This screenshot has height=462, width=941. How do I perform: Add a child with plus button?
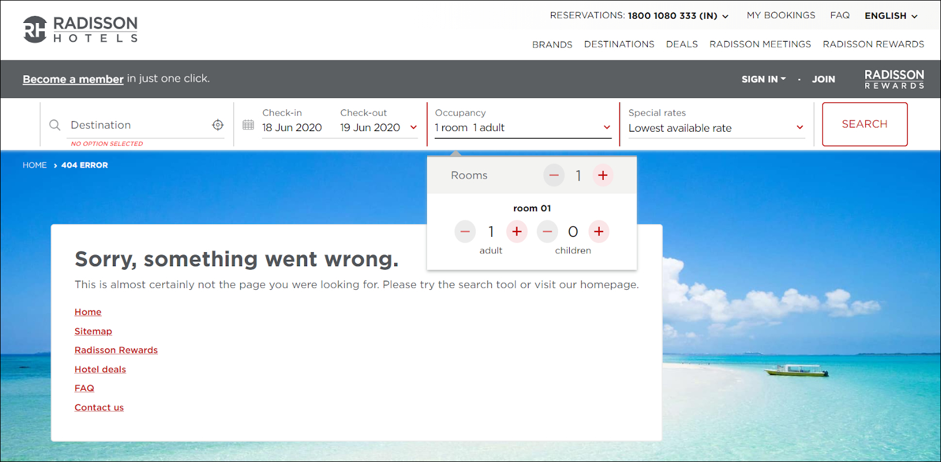pos(599,232)
